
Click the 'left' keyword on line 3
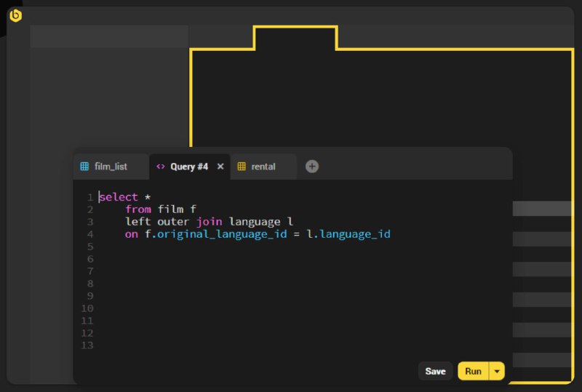click(x=137, y=222)
